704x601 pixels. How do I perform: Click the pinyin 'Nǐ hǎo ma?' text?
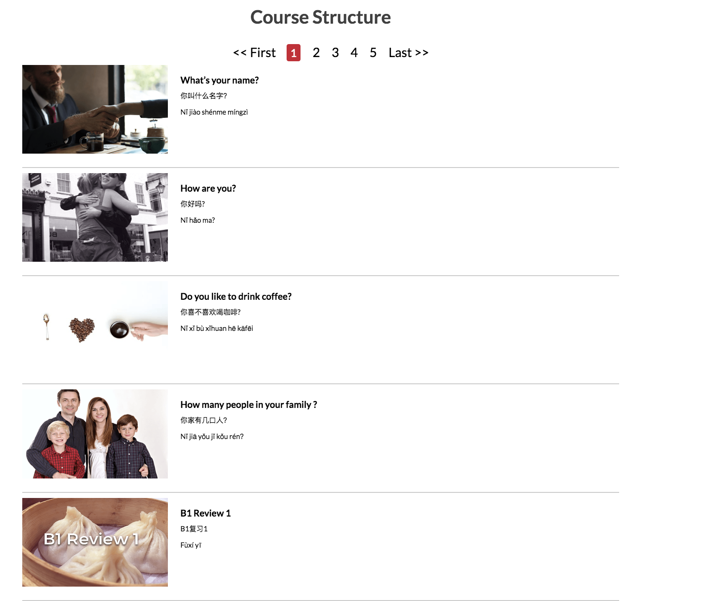(198, 220)
